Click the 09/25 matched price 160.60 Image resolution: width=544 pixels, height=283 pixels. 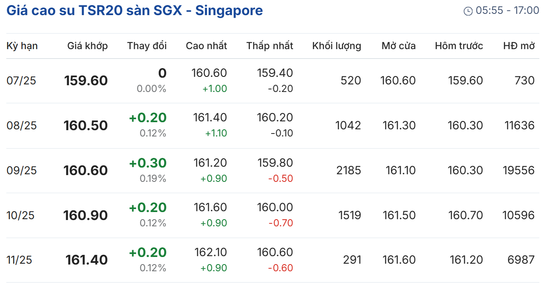(86, 170)
